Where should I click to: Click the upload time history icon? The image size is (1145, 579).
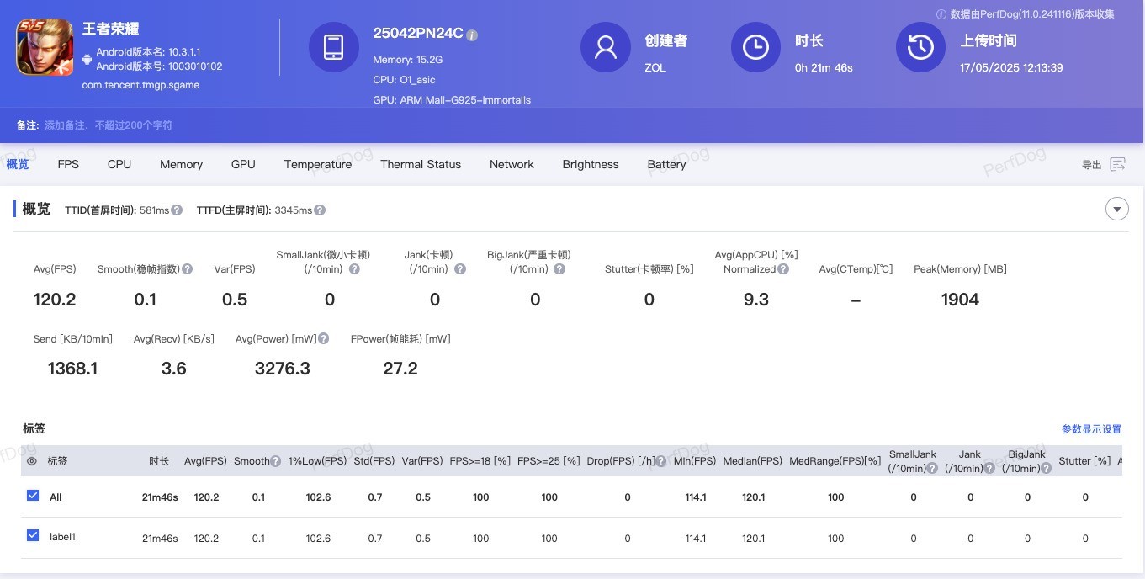click(x=920, y=47)
